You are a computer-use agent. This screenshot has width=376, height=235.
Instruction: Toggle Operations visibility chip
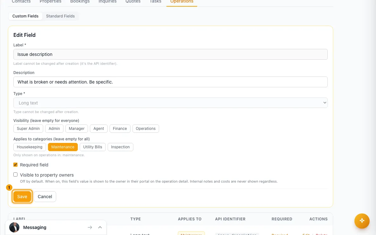145,129
